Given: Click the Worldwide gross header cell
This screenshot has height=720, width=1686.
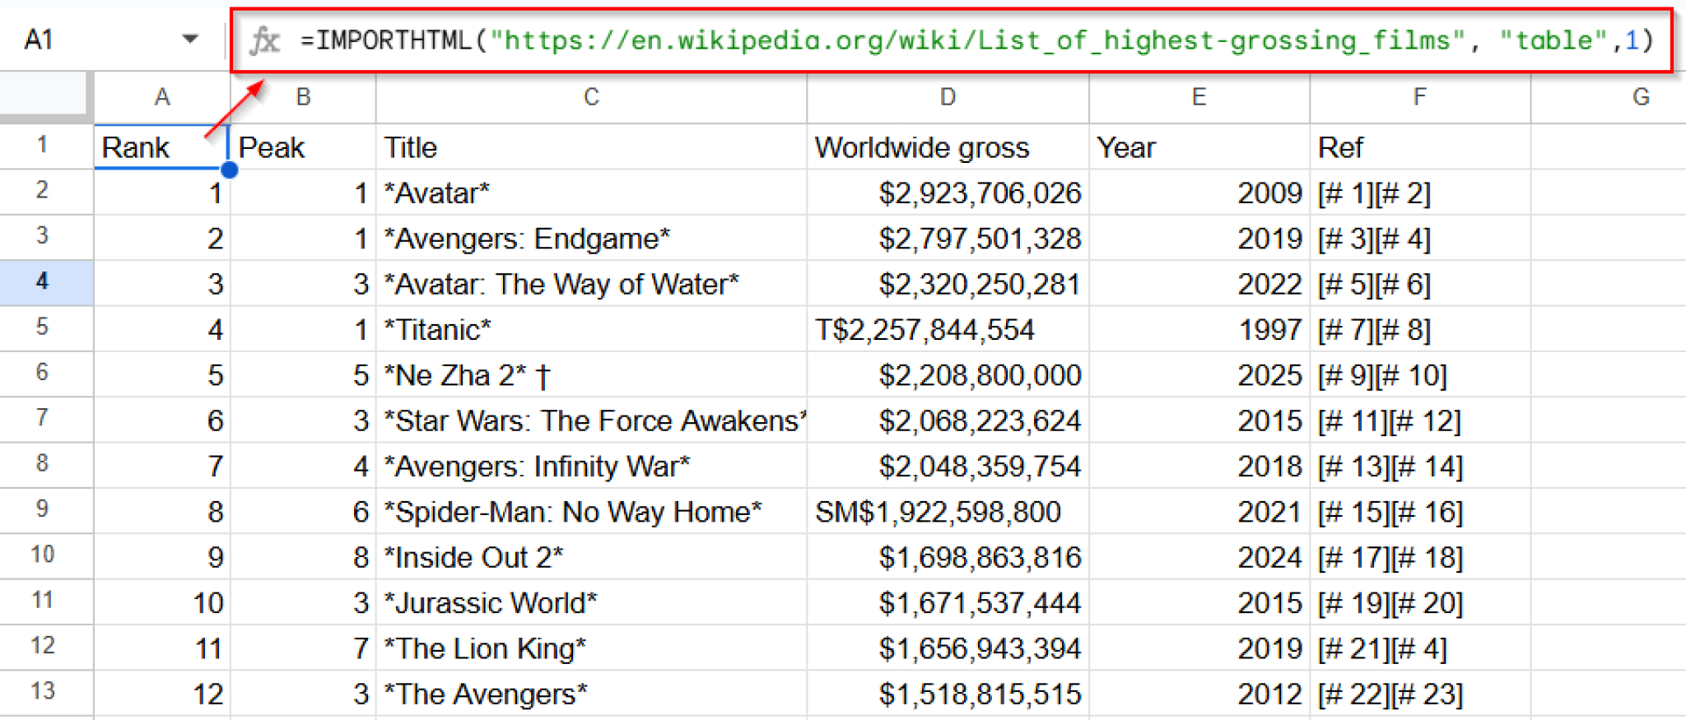Looking at the screenshot, I should (947, 147).
